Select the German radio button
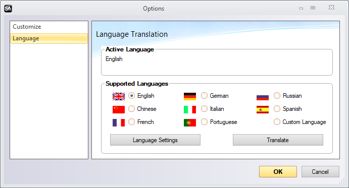349x188 pixels. [x=204, y=96]
